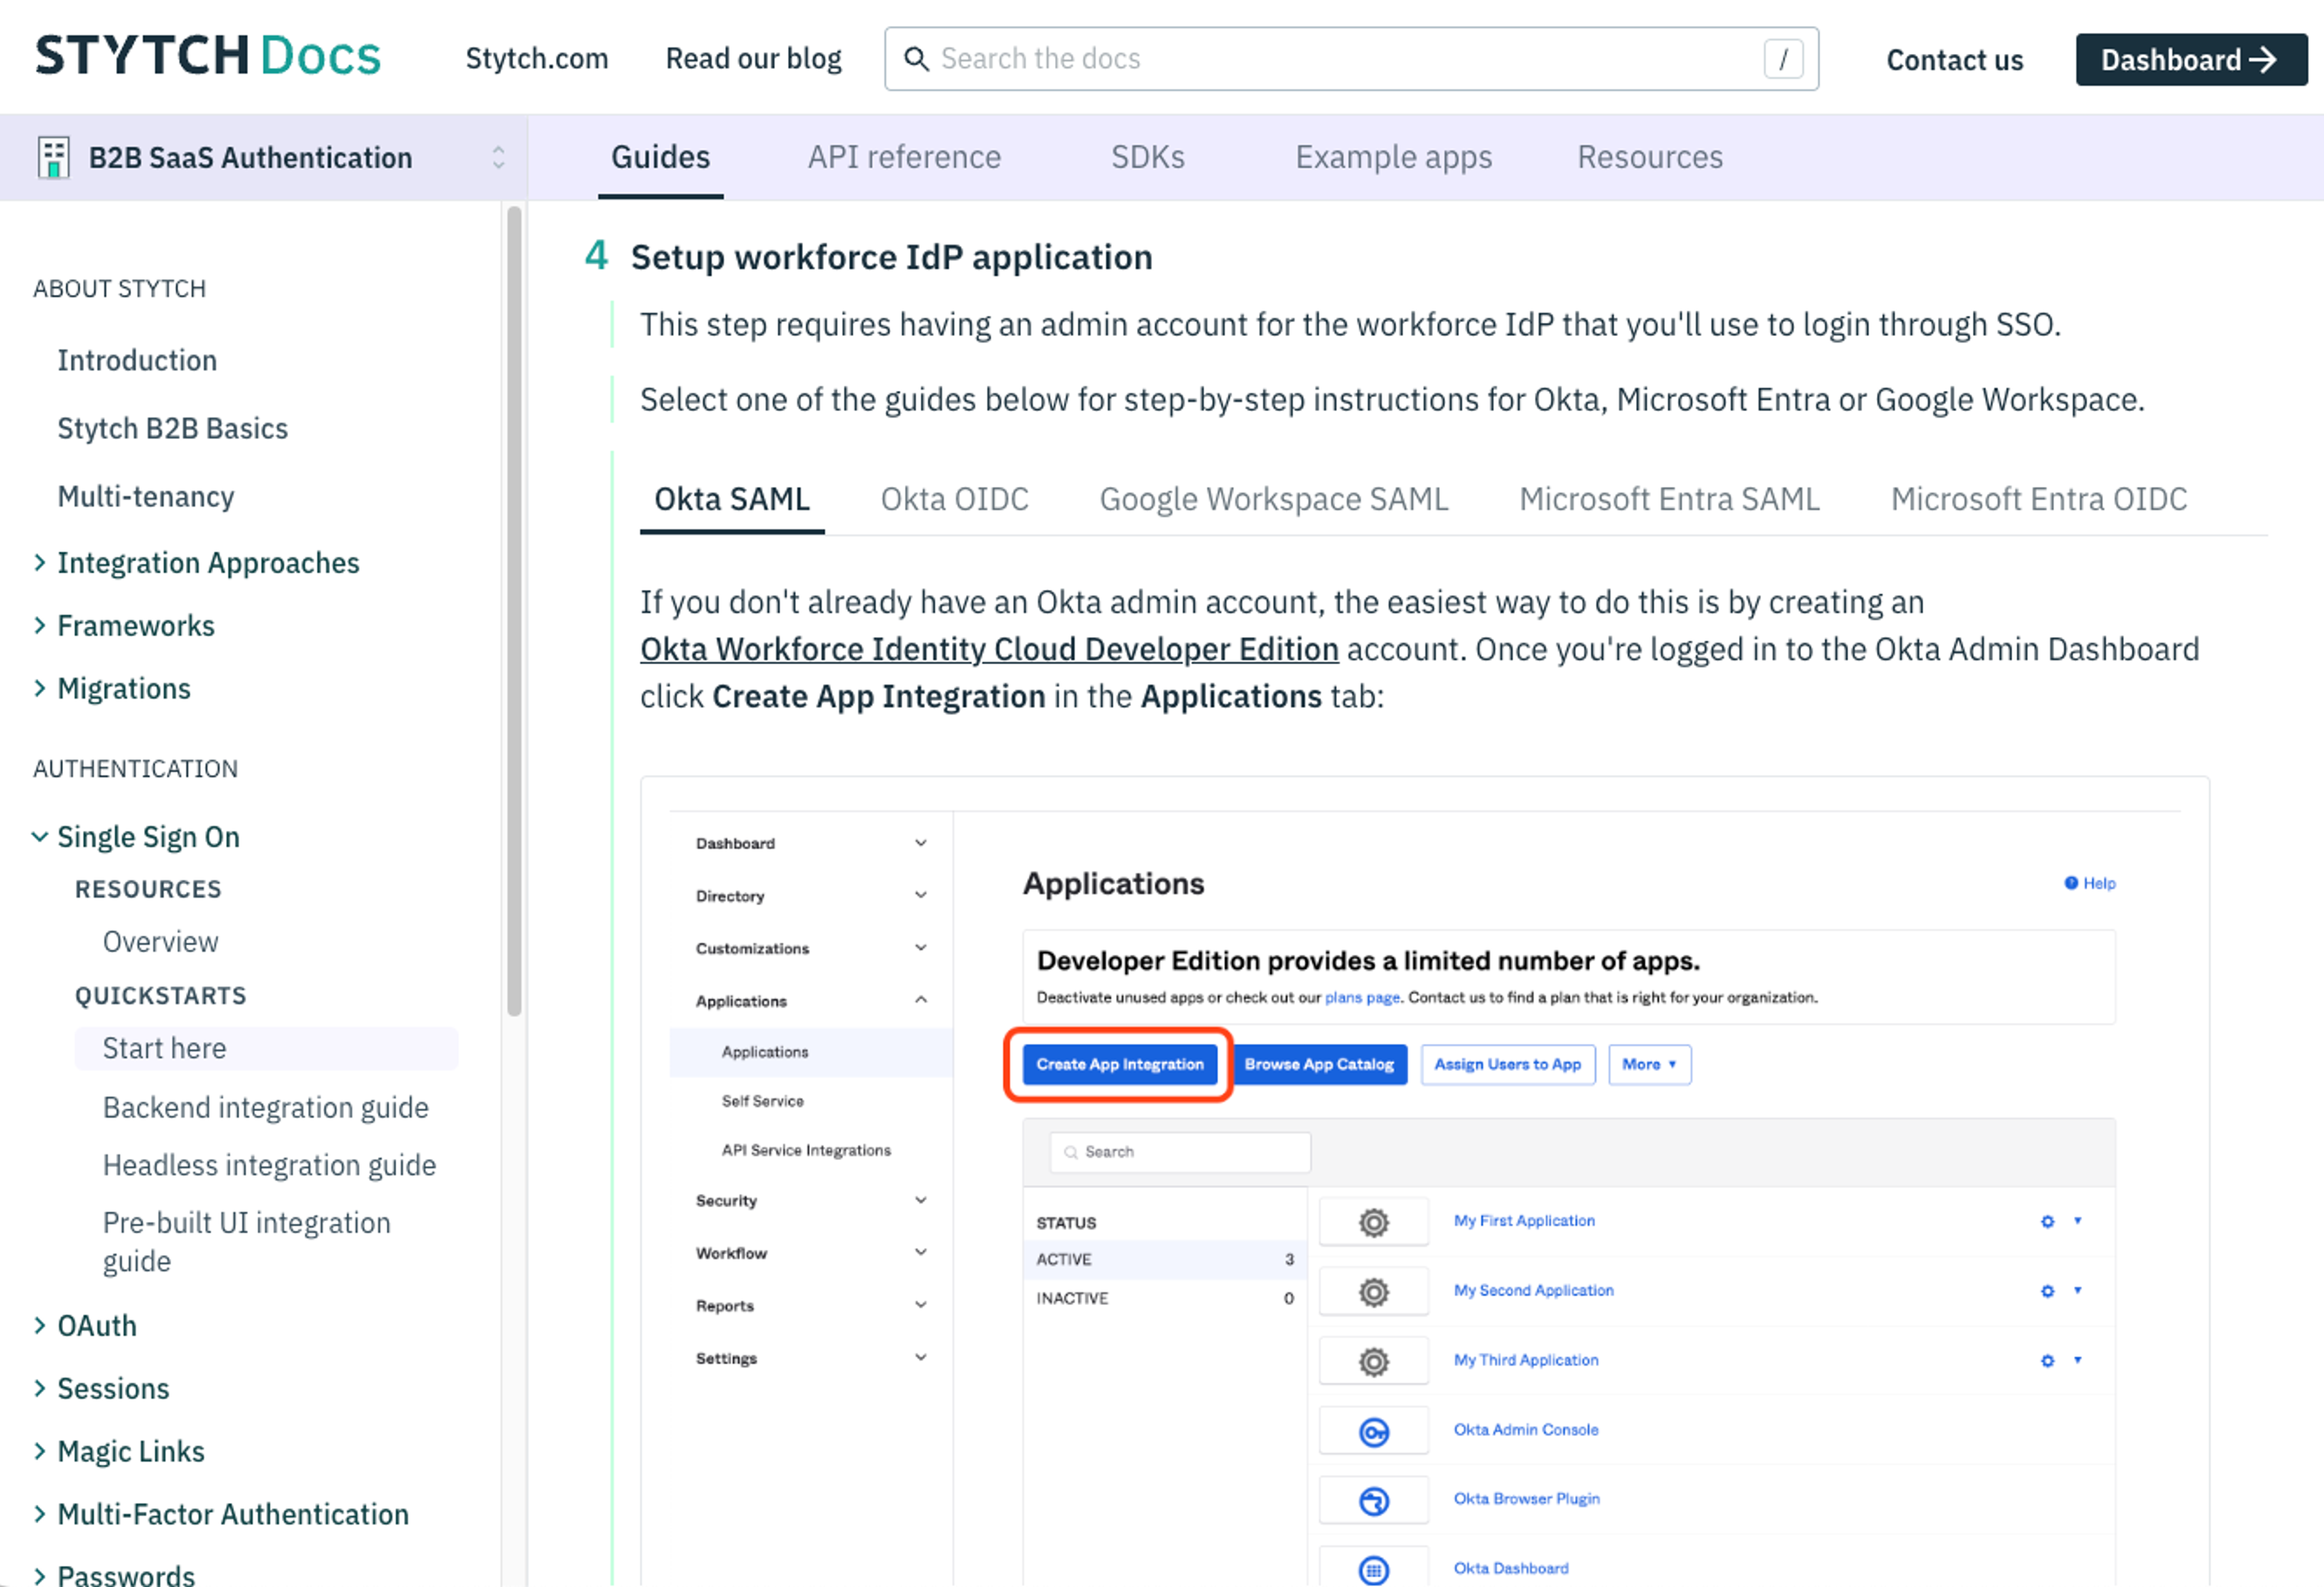2324x1587 pixels.
Task: Click the B2B SaaS building icon
Action: pos(53,157)
